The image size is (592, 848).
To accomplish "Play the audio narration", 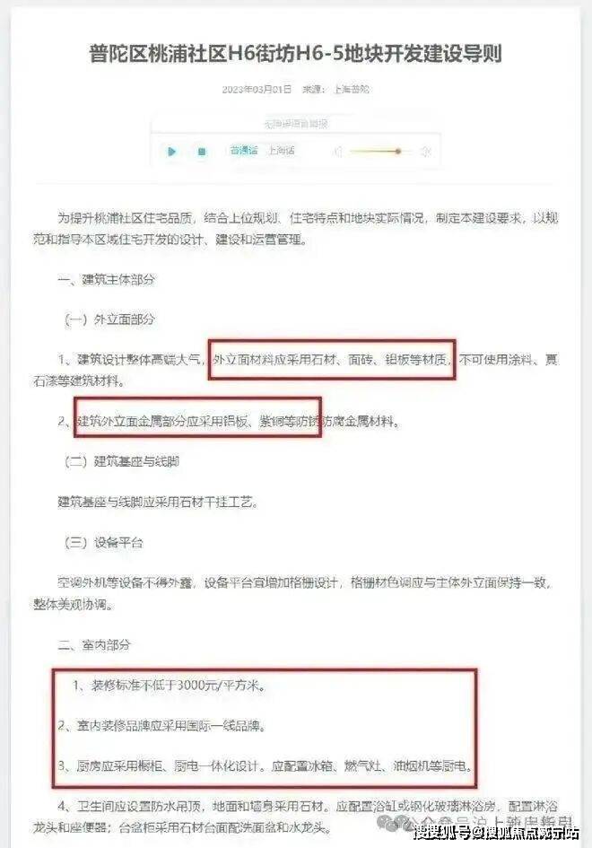I will tap(172, 152).
